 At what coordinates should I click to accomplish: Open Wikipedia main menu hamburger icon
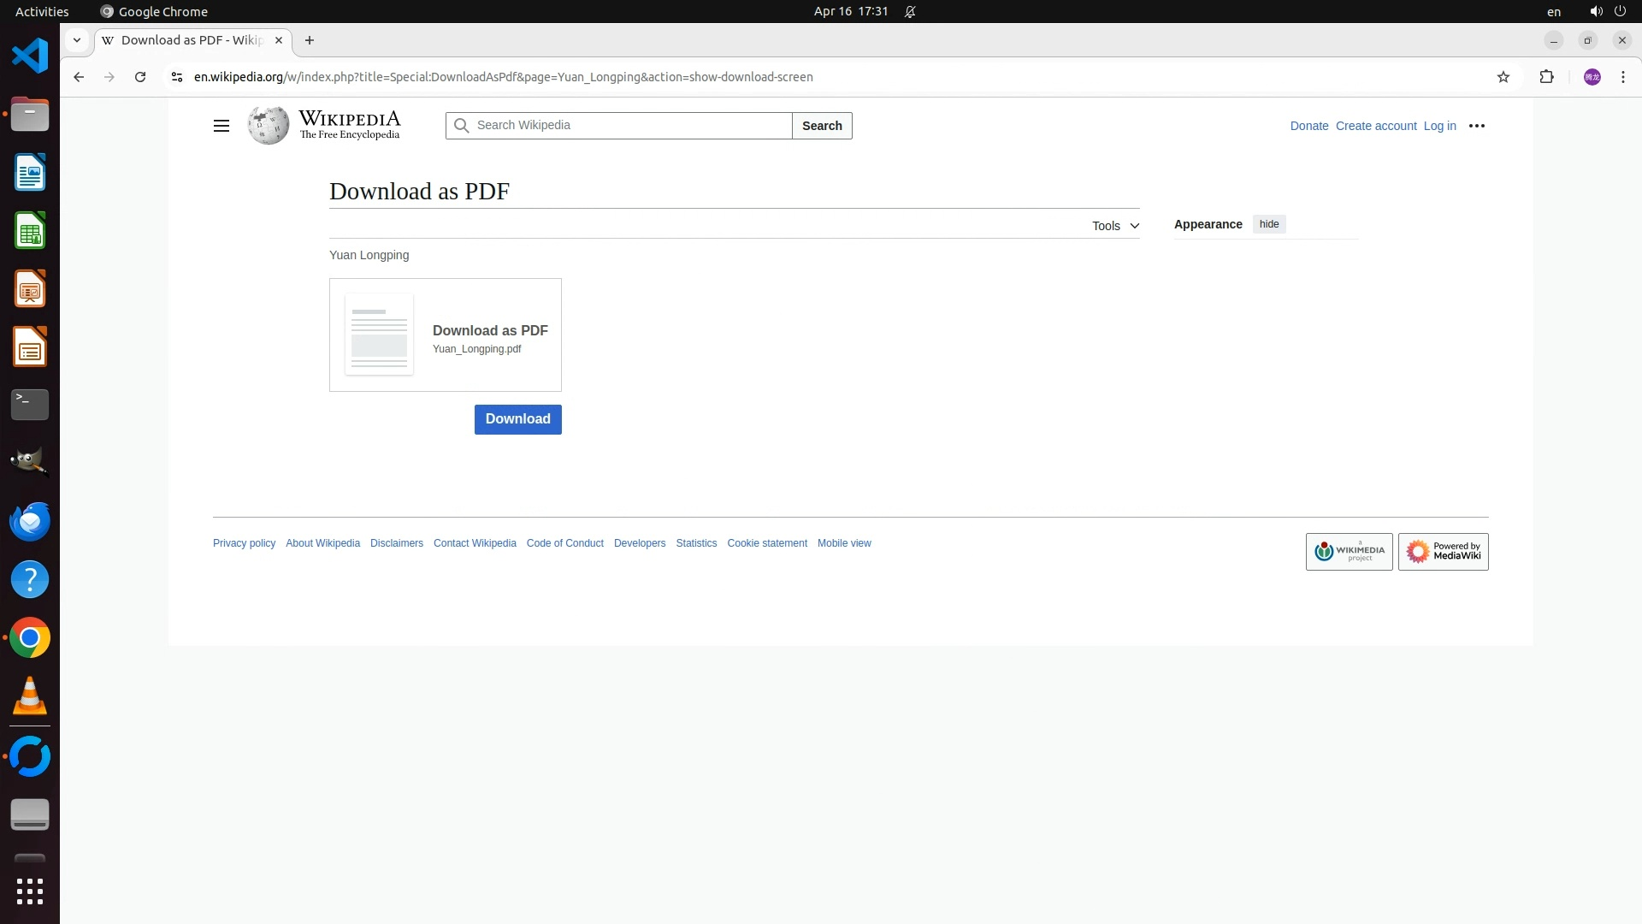(221, 126)
